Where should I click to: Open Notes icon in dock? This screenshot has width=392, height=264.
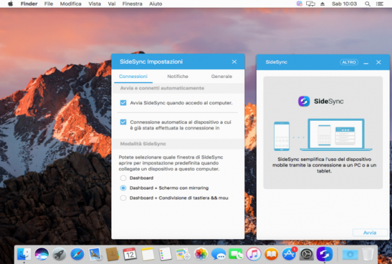(x=147, y=254)
